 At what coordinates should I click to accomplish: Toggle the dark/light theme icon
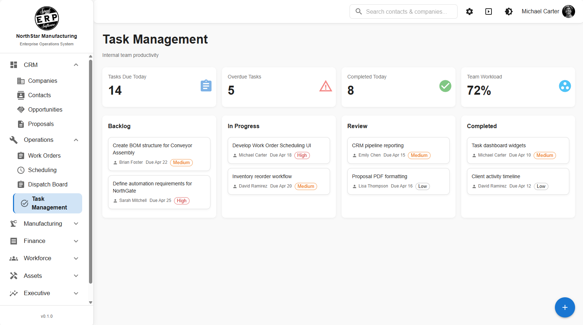click(509, 12)
